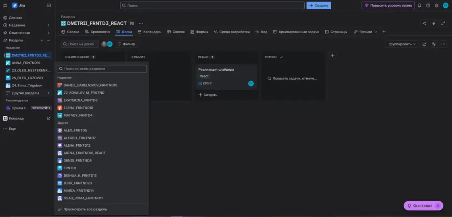Switch to the Сводка tab
452x217 pixels.
tap(70, 32)
